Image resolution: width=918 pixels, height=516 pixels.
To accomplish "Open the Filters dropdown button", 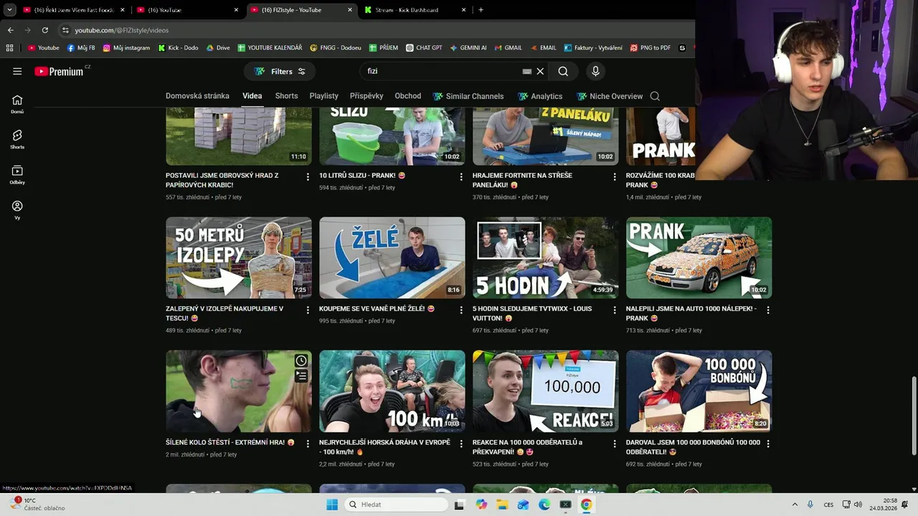I will pyautogui.click(x=280, y=72).
